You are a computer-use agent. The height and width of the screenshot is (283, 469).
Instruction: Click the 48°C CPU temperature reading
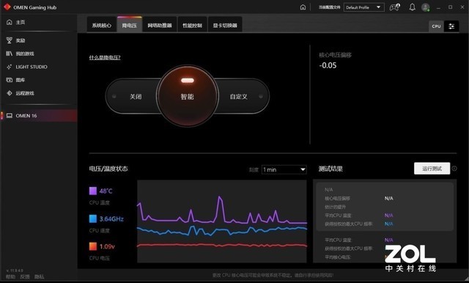coord(106,191)
